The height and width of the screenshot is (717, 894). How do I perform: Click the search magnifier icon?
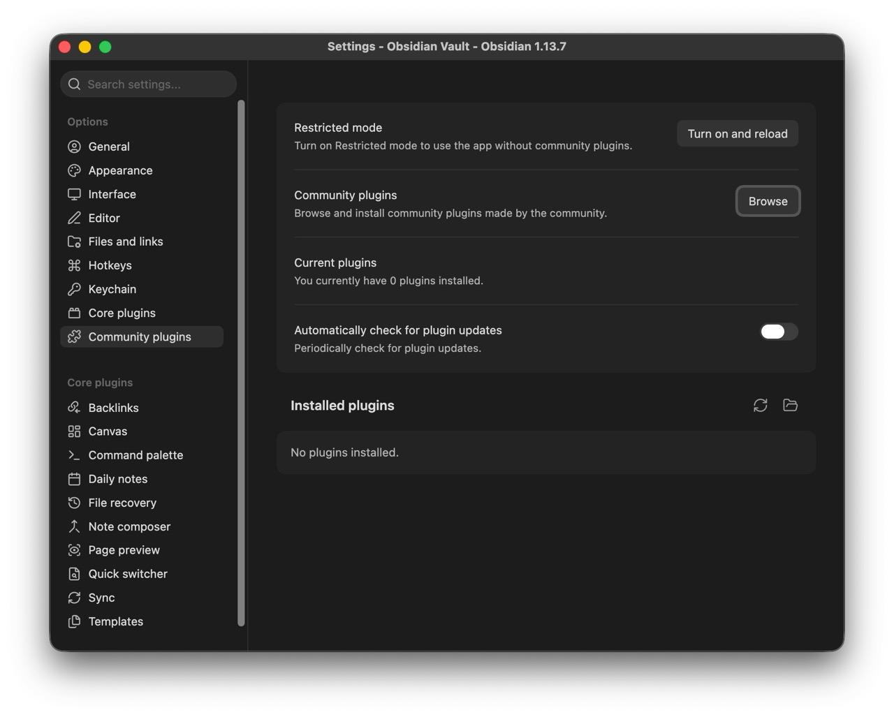75,84
